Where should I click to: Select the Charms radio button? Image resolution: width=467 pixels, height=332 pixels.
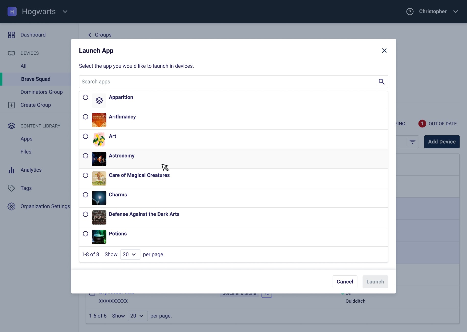point(86,195)
